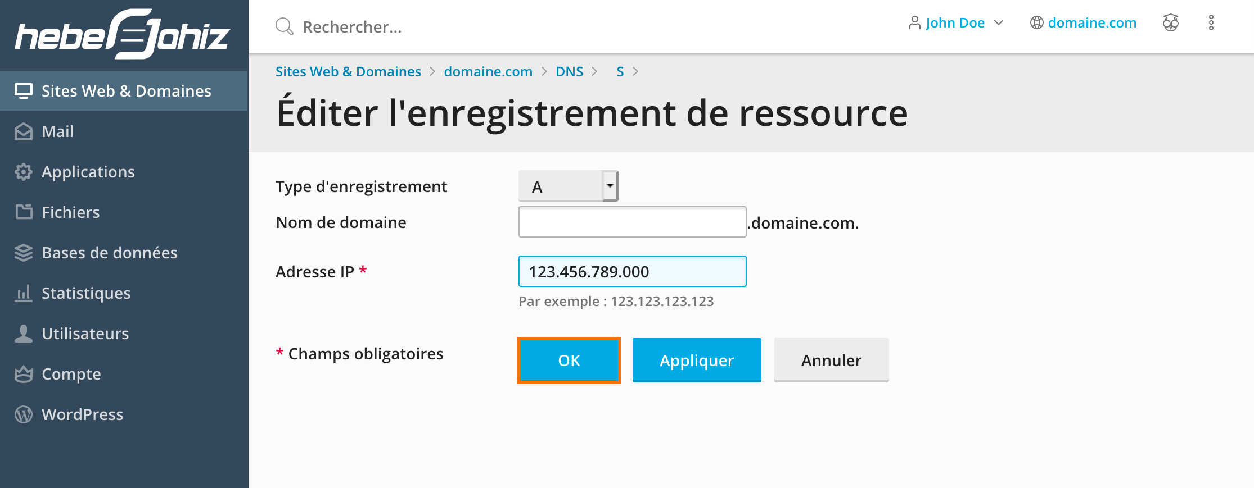Follow the S breadcrumb link
The width and height of the screenshot is (1254, 488).
point(620,72)
